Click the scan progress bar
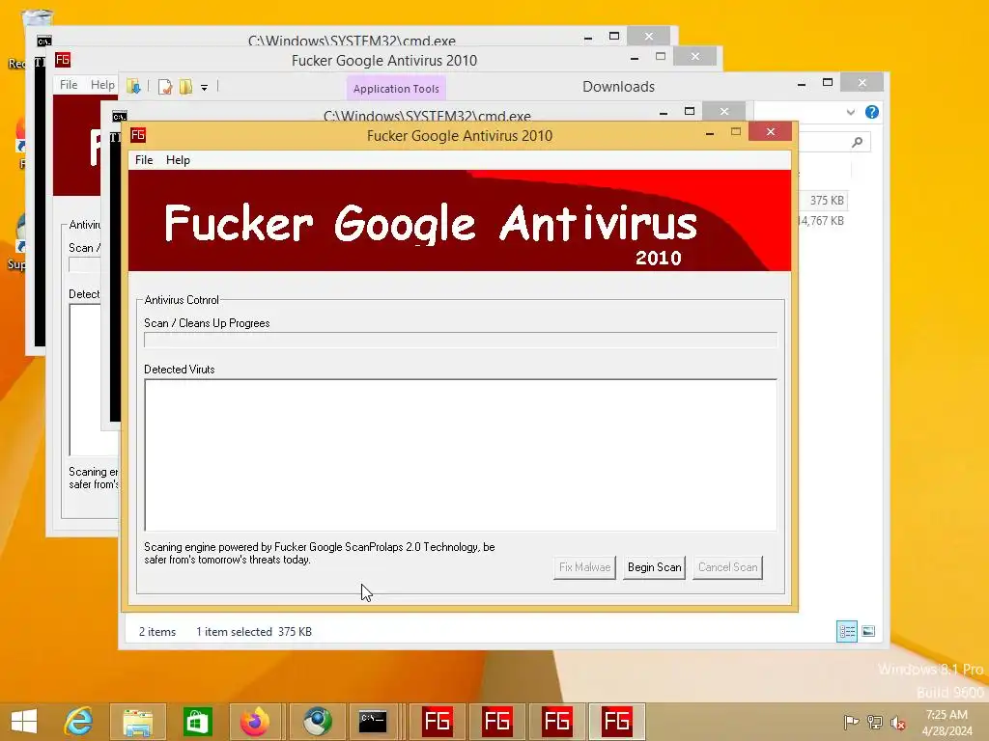 [461, 341]
